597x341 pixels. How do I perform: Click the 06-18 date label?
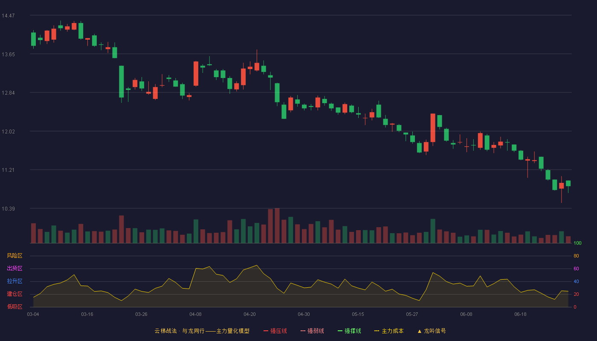pyautogui.click(x=520, y=314)
